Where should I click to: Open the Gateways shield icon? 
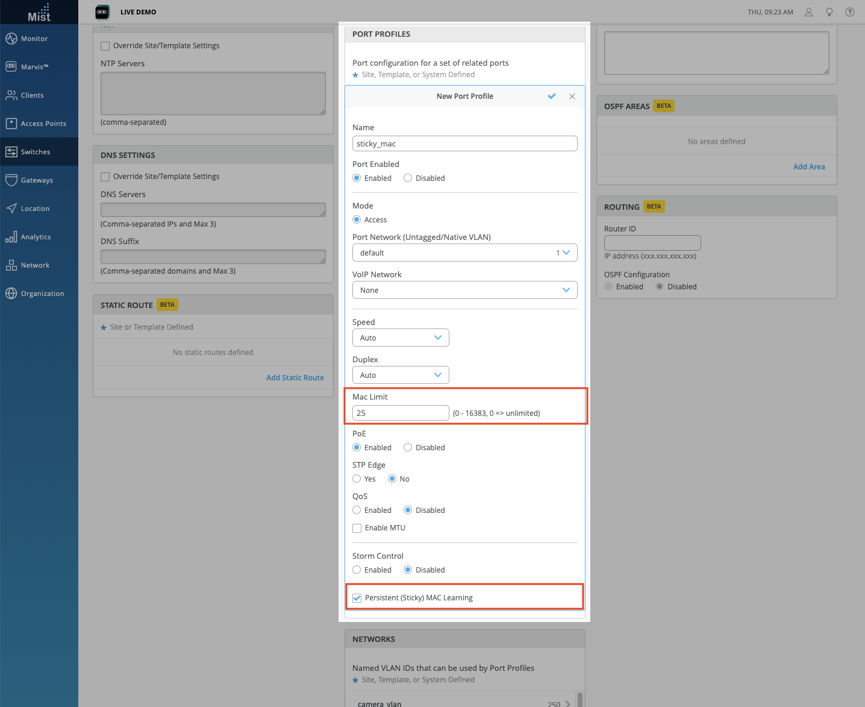pos(11,180)
